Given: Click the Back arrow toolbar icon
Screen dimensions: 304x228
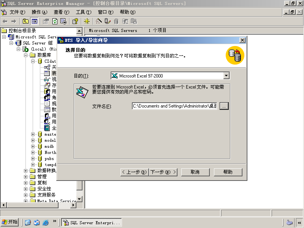Looking at the screenshot, I should tap(5, 21).
